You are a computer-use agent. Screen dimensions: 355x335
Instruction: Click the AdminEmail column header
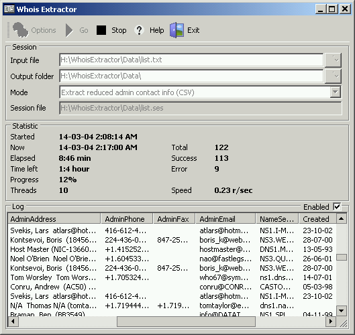coord(225,219)
